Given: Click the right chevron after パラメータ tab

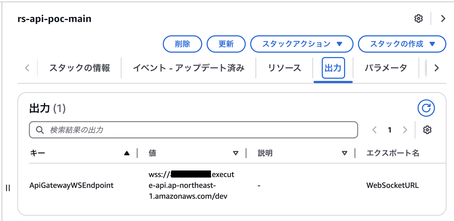Looking at the screenshot, I should 437,68.
